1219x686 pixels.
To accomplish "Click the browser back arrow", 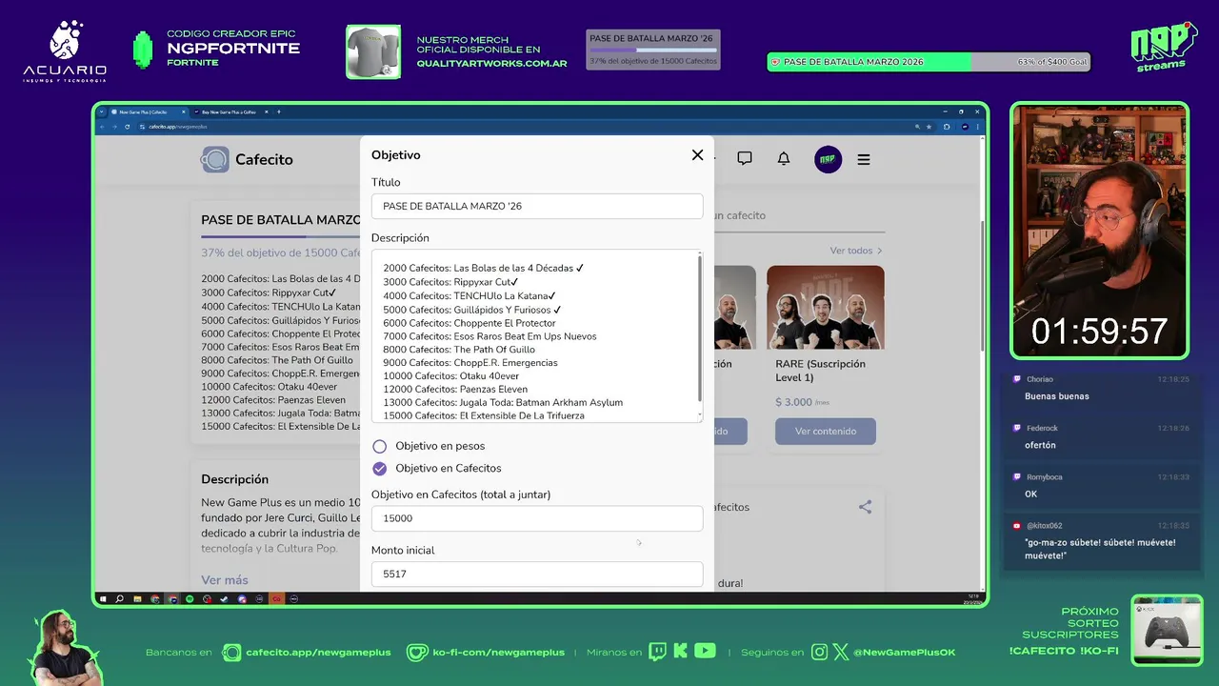I will coord(103,127).
